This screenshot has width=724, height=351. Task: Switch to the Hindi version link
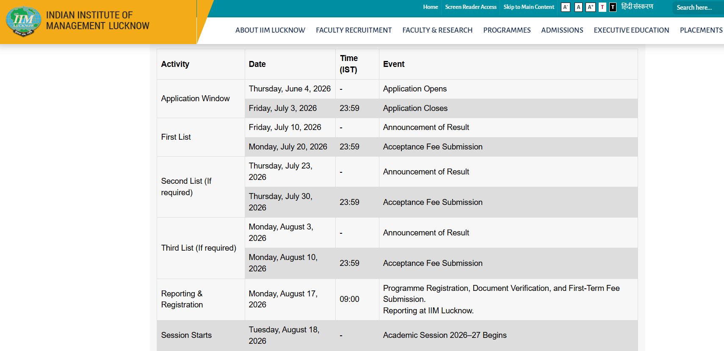coord(637,7)
